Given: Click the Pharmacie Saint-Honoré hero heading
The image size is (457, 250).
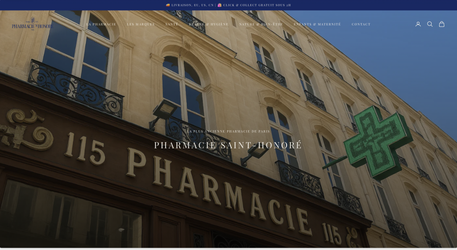Looking at the screenshot, I should tap(228, 145).
